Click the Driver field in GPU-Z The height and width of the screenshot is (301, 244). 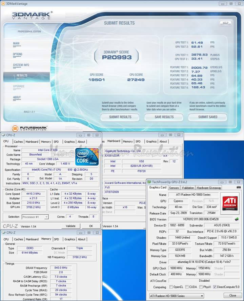click(204, 262)
